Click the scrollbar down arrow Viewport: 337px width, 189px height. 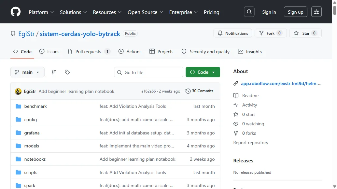click(x=334, y=187)
